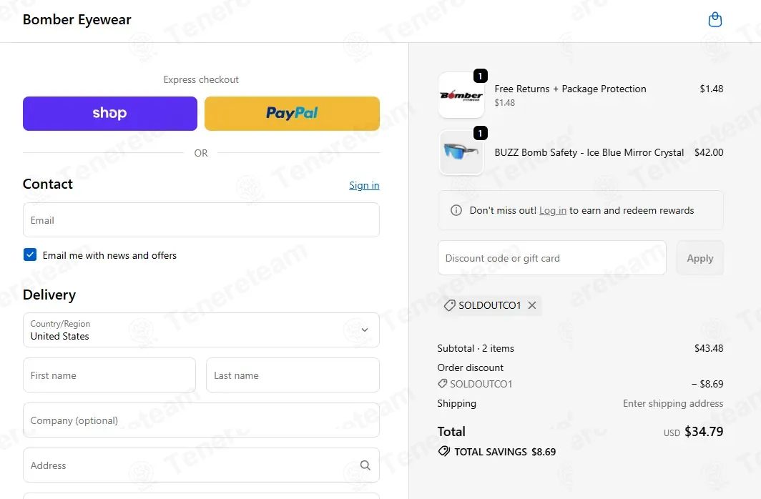Open the BUZZ Bomb Safety sunglasses thumbnail
This screenshot has height=499, width=761.
pyautogui.click(x=461, y=152)
